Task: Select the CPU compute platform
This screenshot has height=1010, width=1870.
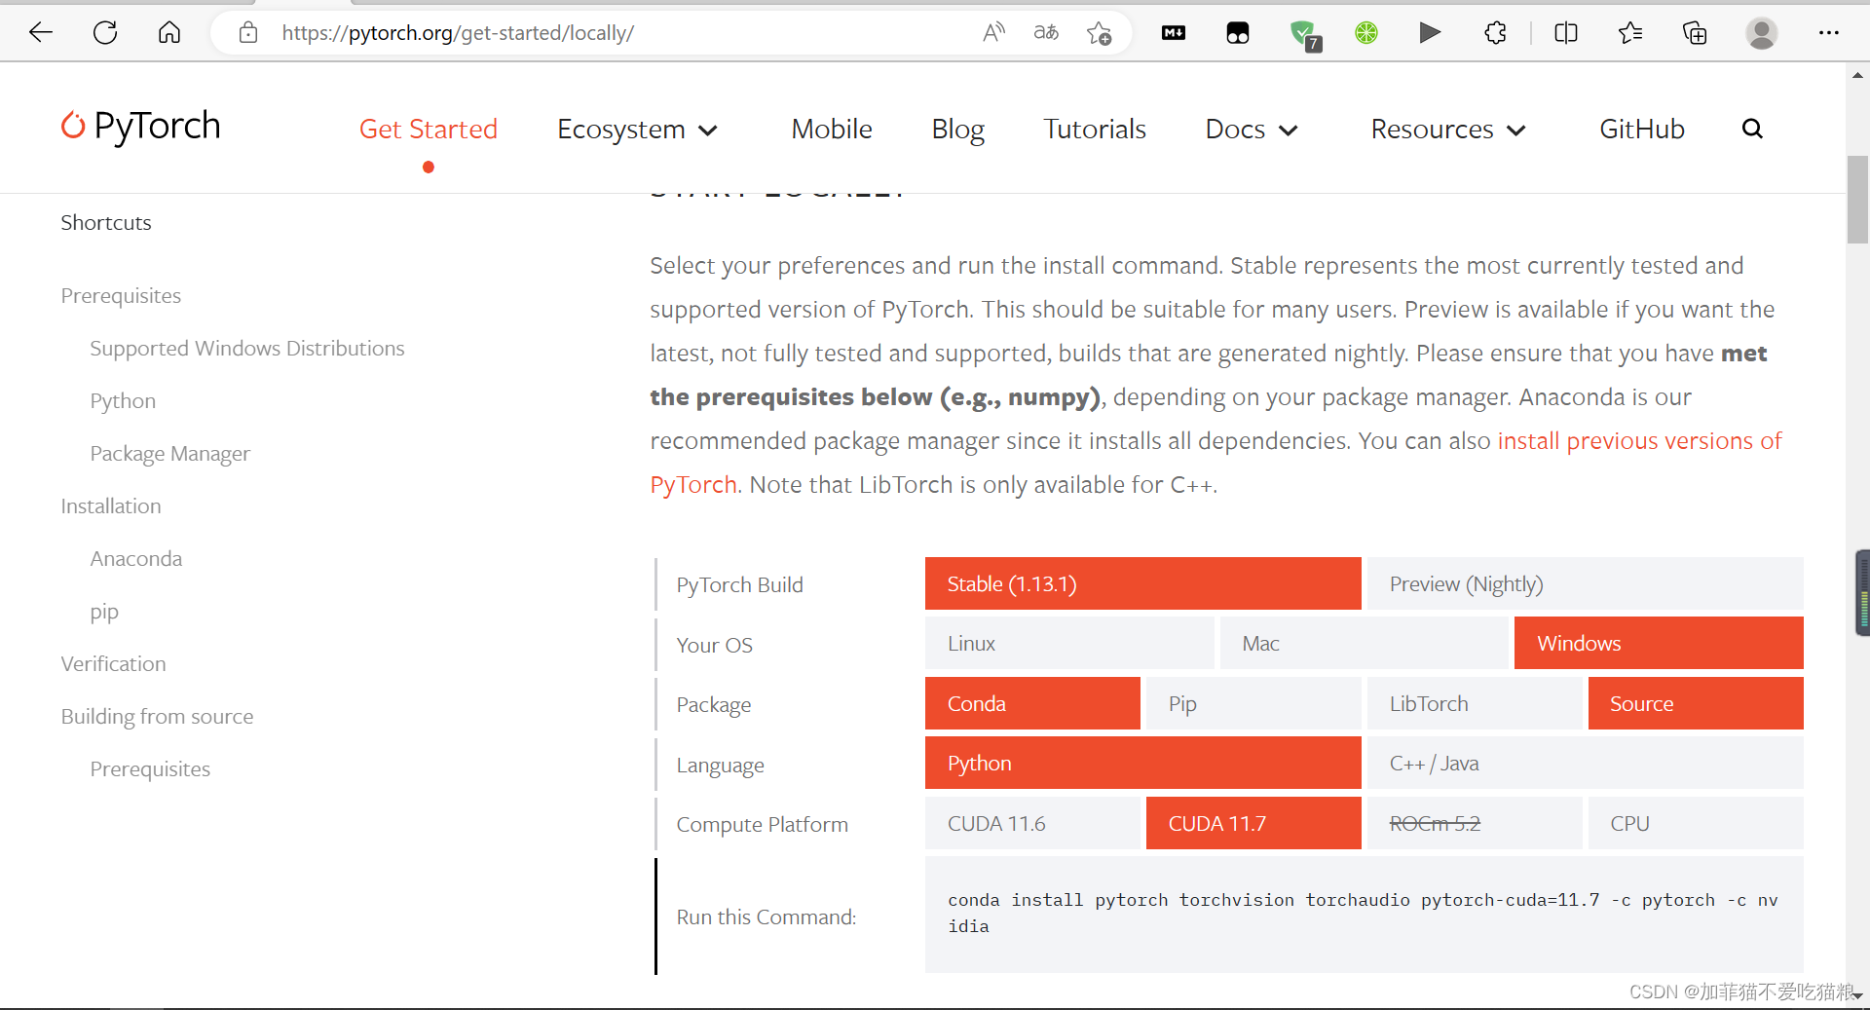Action: coord(1696,823)
